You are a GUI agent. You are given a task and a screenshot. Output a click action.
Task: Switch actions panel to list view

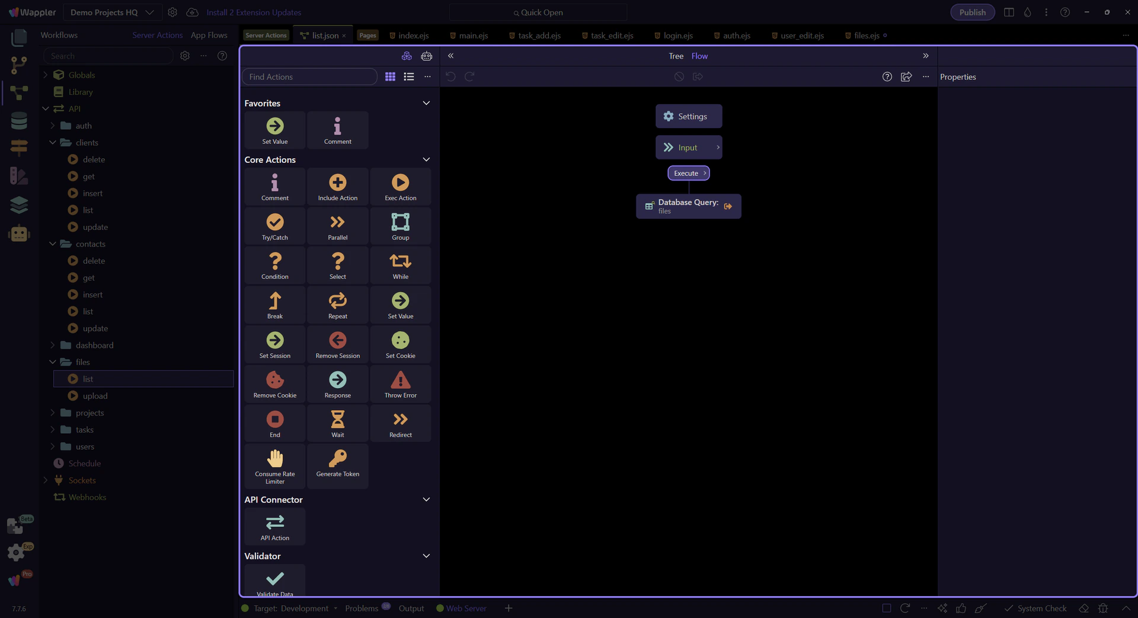coord(409,76)
